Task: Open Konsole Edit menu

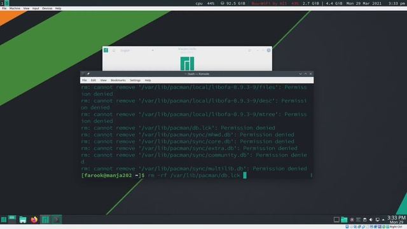Action: [x=93, y=80]
